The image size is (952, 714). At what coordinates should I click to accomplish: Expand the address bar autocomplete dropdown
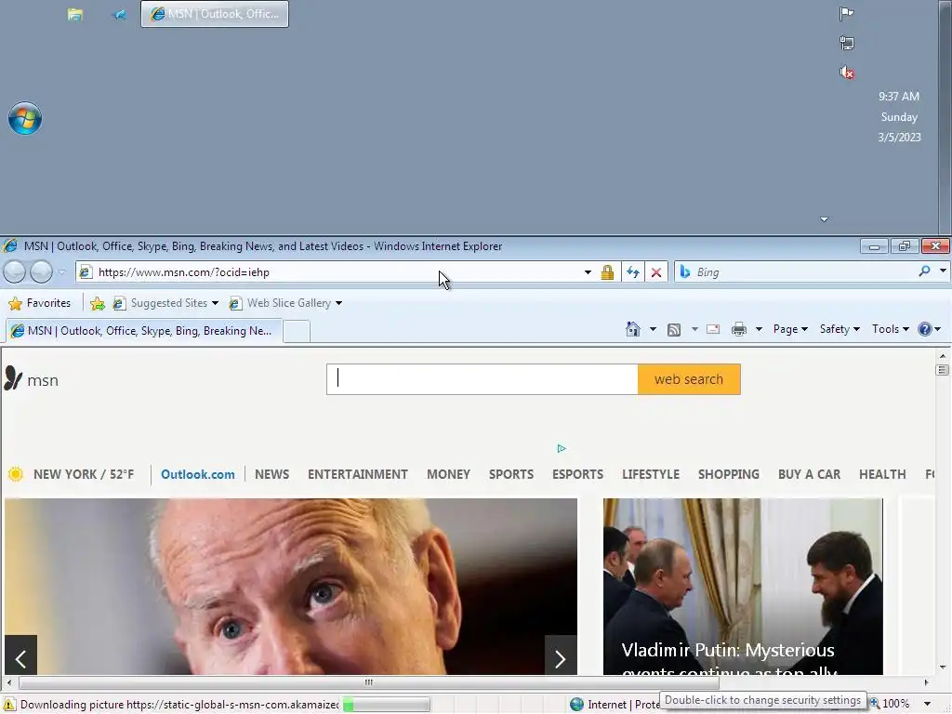point(588,272)
